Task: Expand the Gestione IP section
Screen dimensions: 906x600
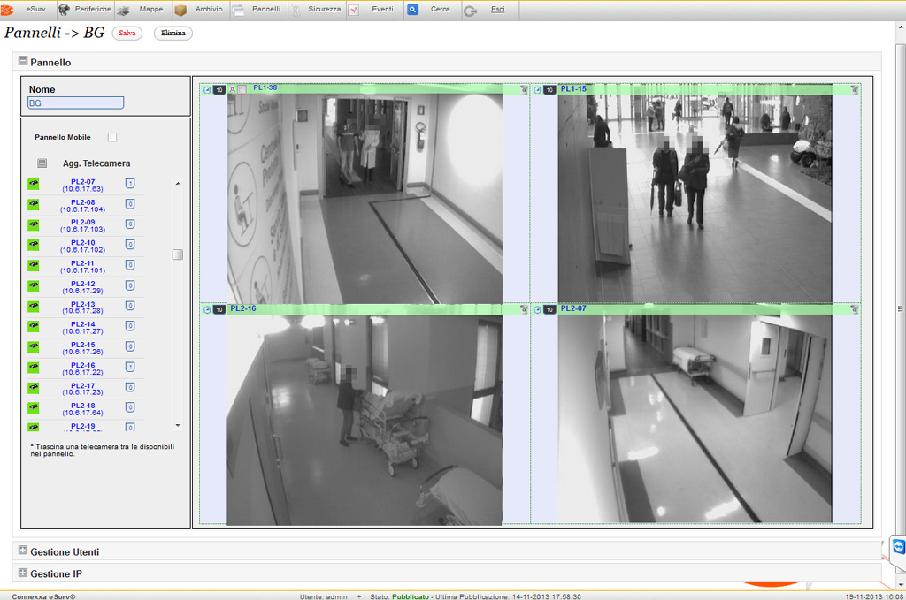Action: click(23, 573)
